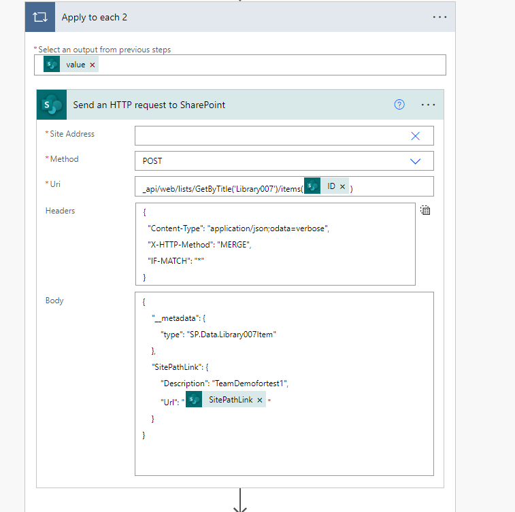Click the SP.Data.Library007Item type line
Screen dimensions: 515x512
point(218,335)
